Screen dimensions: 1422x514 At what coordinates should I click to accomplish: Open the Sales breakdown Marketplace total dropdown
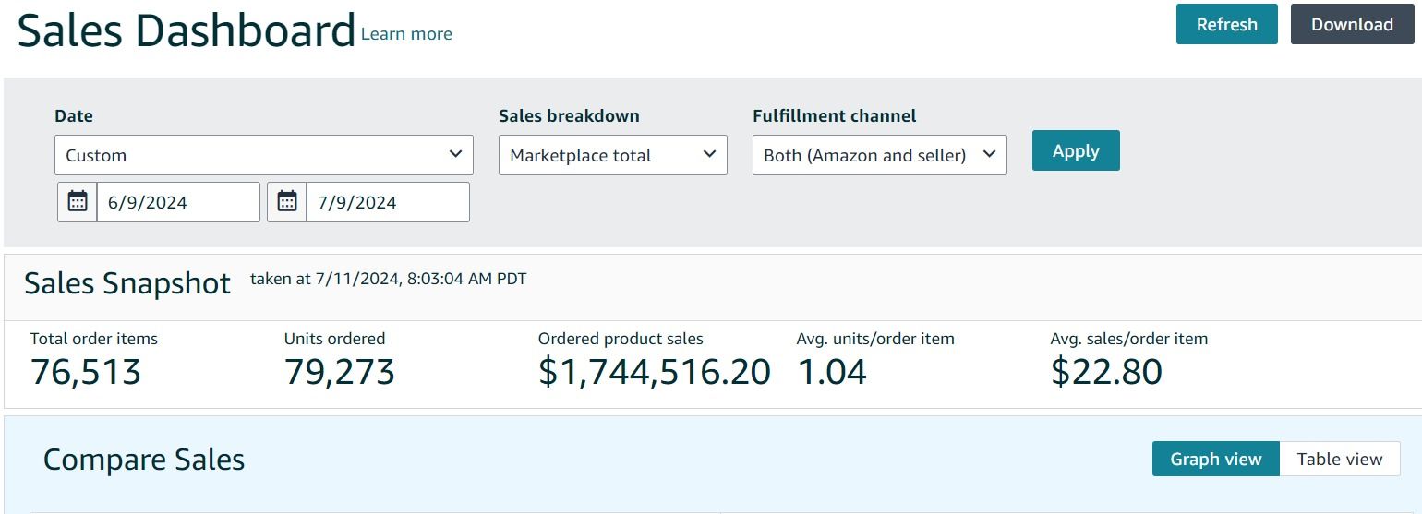tap(612, 155)
